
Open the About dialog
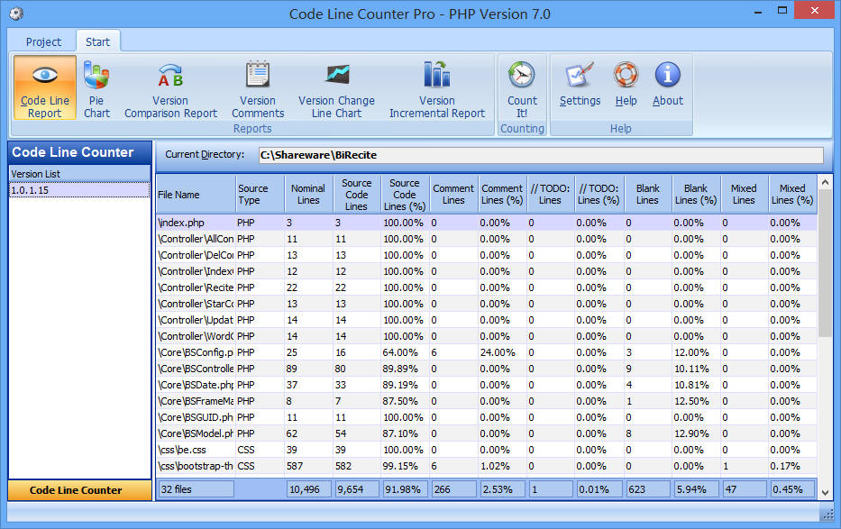667,87
